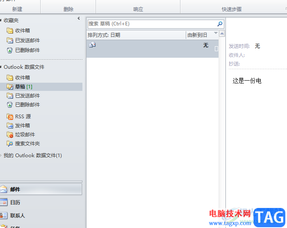Select the 草稿 [1] drafts folder
Image resolution: width=287 pixels, height=228 pixels.
[x=41, y=87]
